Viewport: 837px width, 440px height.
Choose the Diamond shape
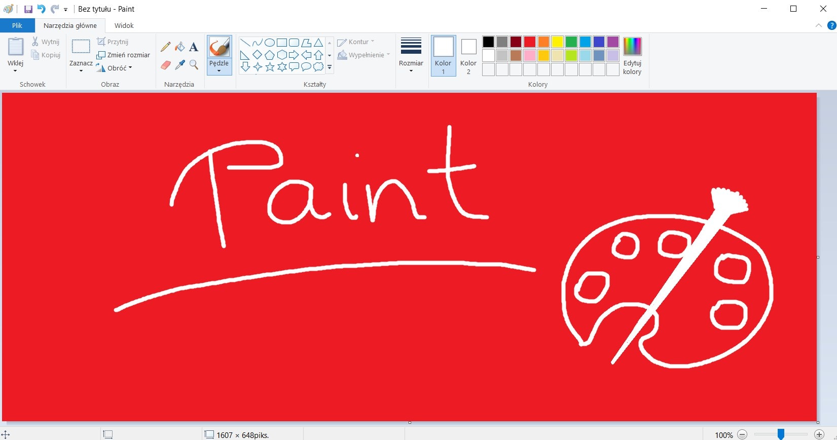(x=258, y=55)
